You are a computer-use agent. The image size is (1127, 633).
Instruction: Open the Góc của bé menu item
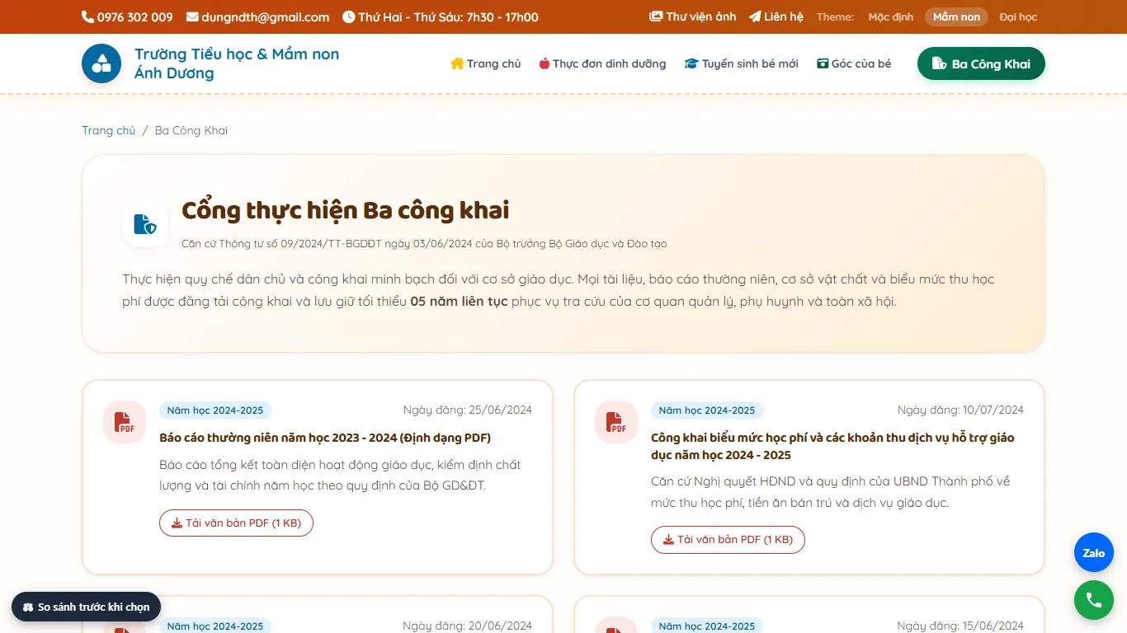[854, 63]
